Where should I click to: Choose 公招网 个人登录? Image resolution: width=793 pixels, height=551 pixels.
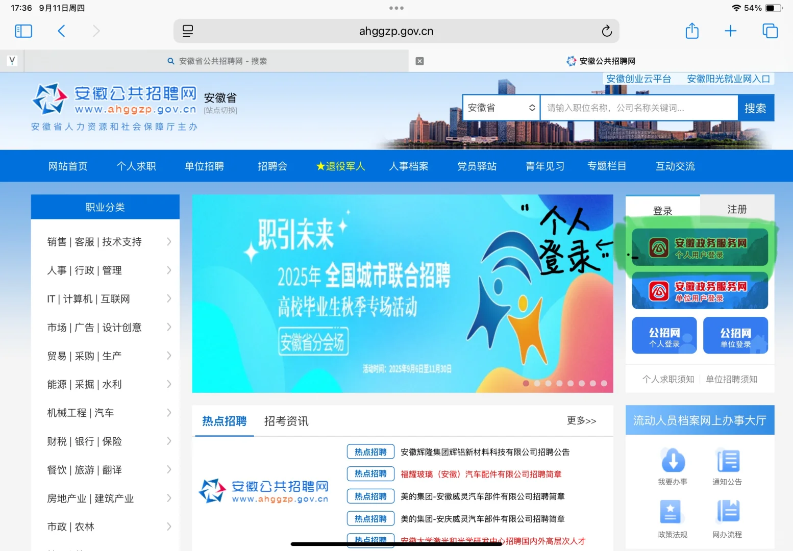coord(664,335)
